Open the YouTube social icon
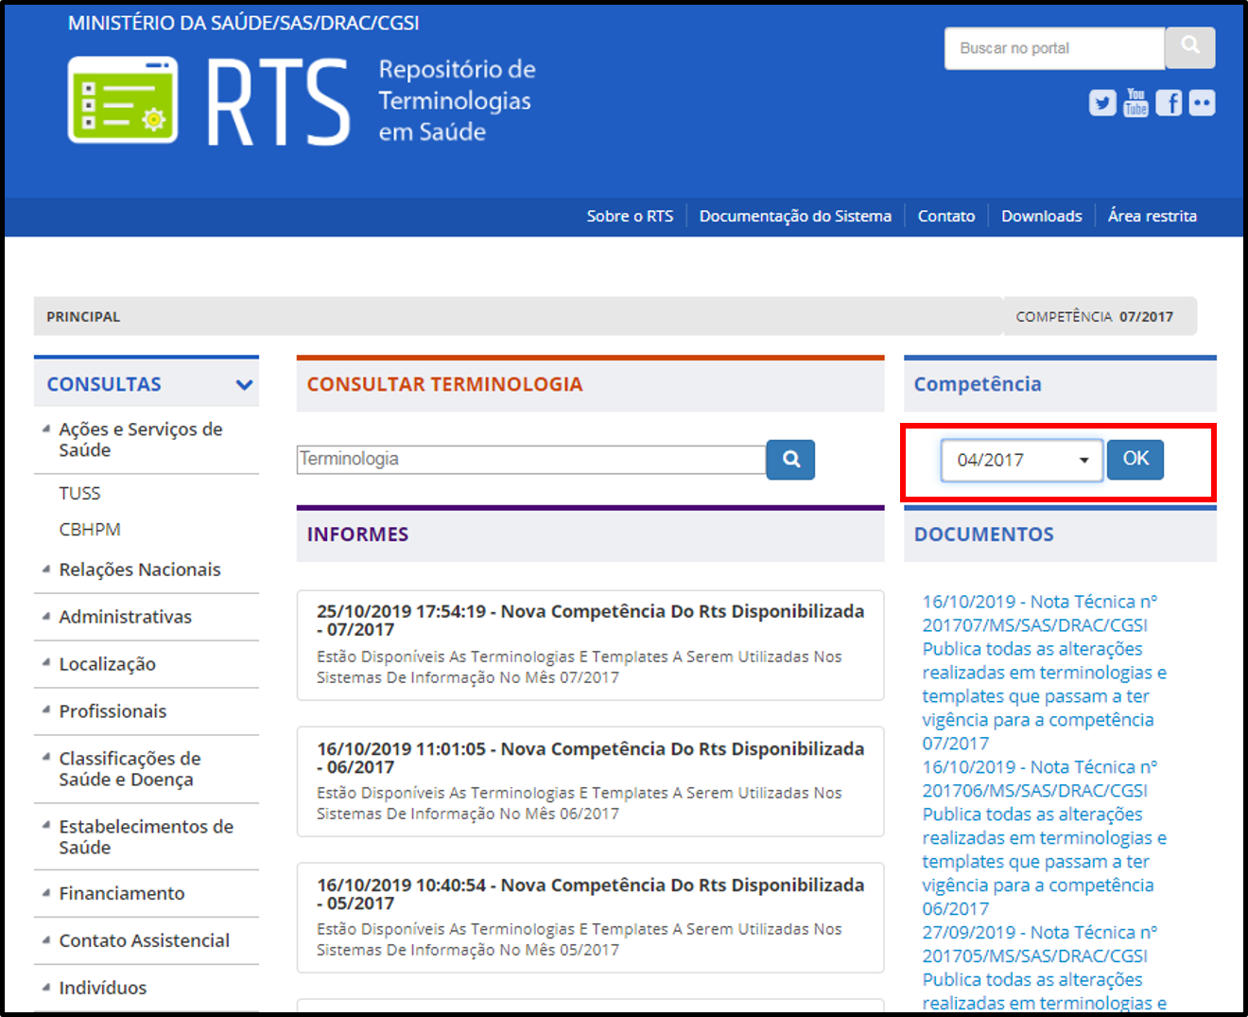1248x1017 pixels. tap(1135, 102)
